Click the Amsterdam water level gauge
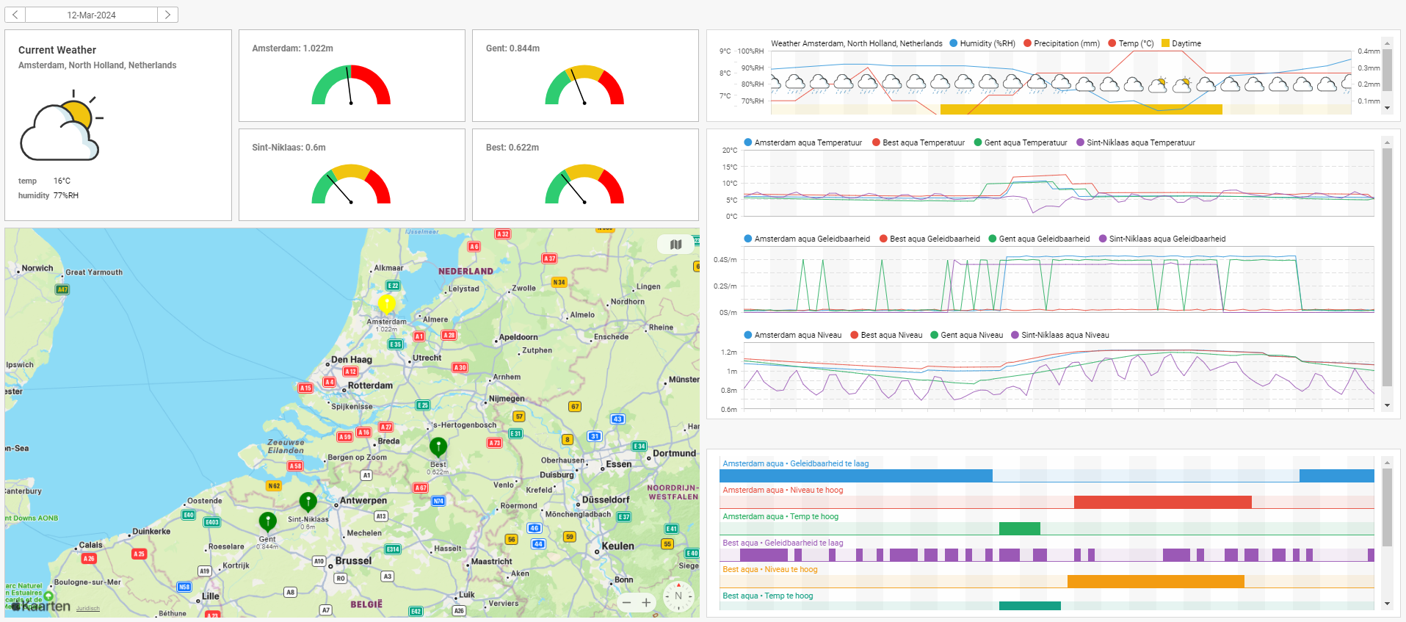 tap(351, 85)
